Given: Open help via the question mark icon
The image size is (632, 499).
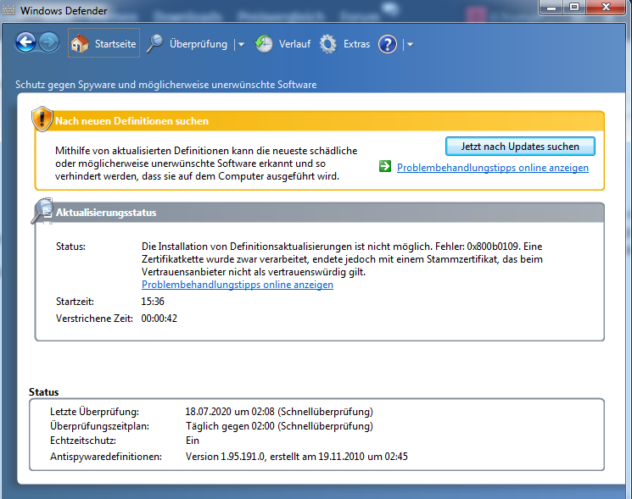Looking at the screenshot, I should (388, 44).
